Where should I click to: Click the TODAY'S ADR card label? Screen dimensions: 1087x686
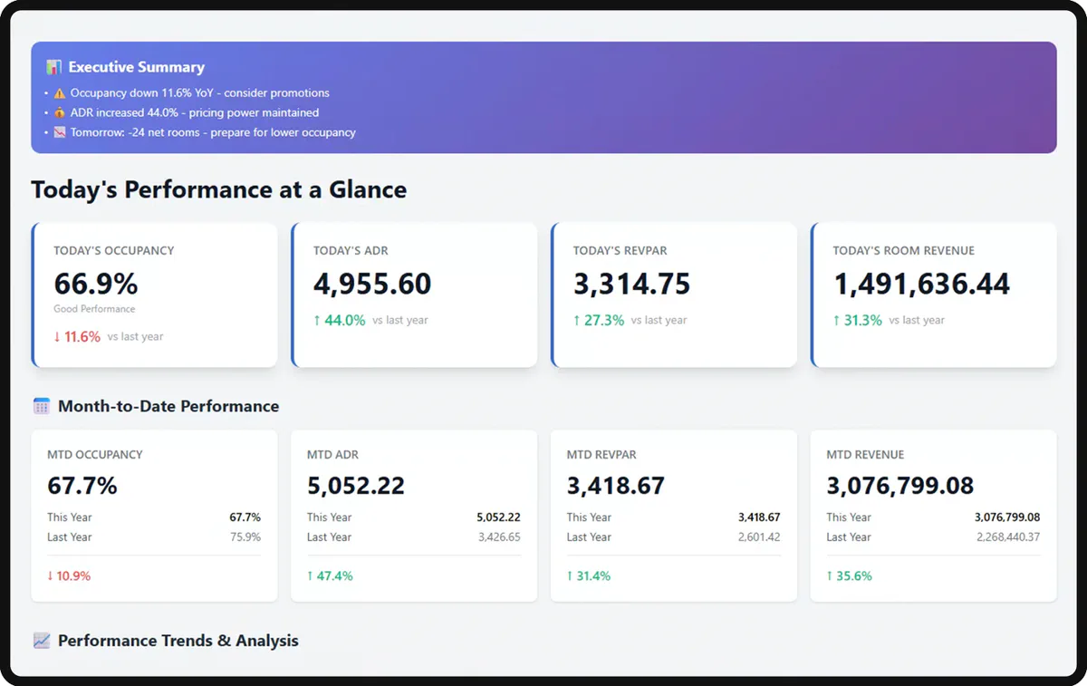tap(351, 251)
